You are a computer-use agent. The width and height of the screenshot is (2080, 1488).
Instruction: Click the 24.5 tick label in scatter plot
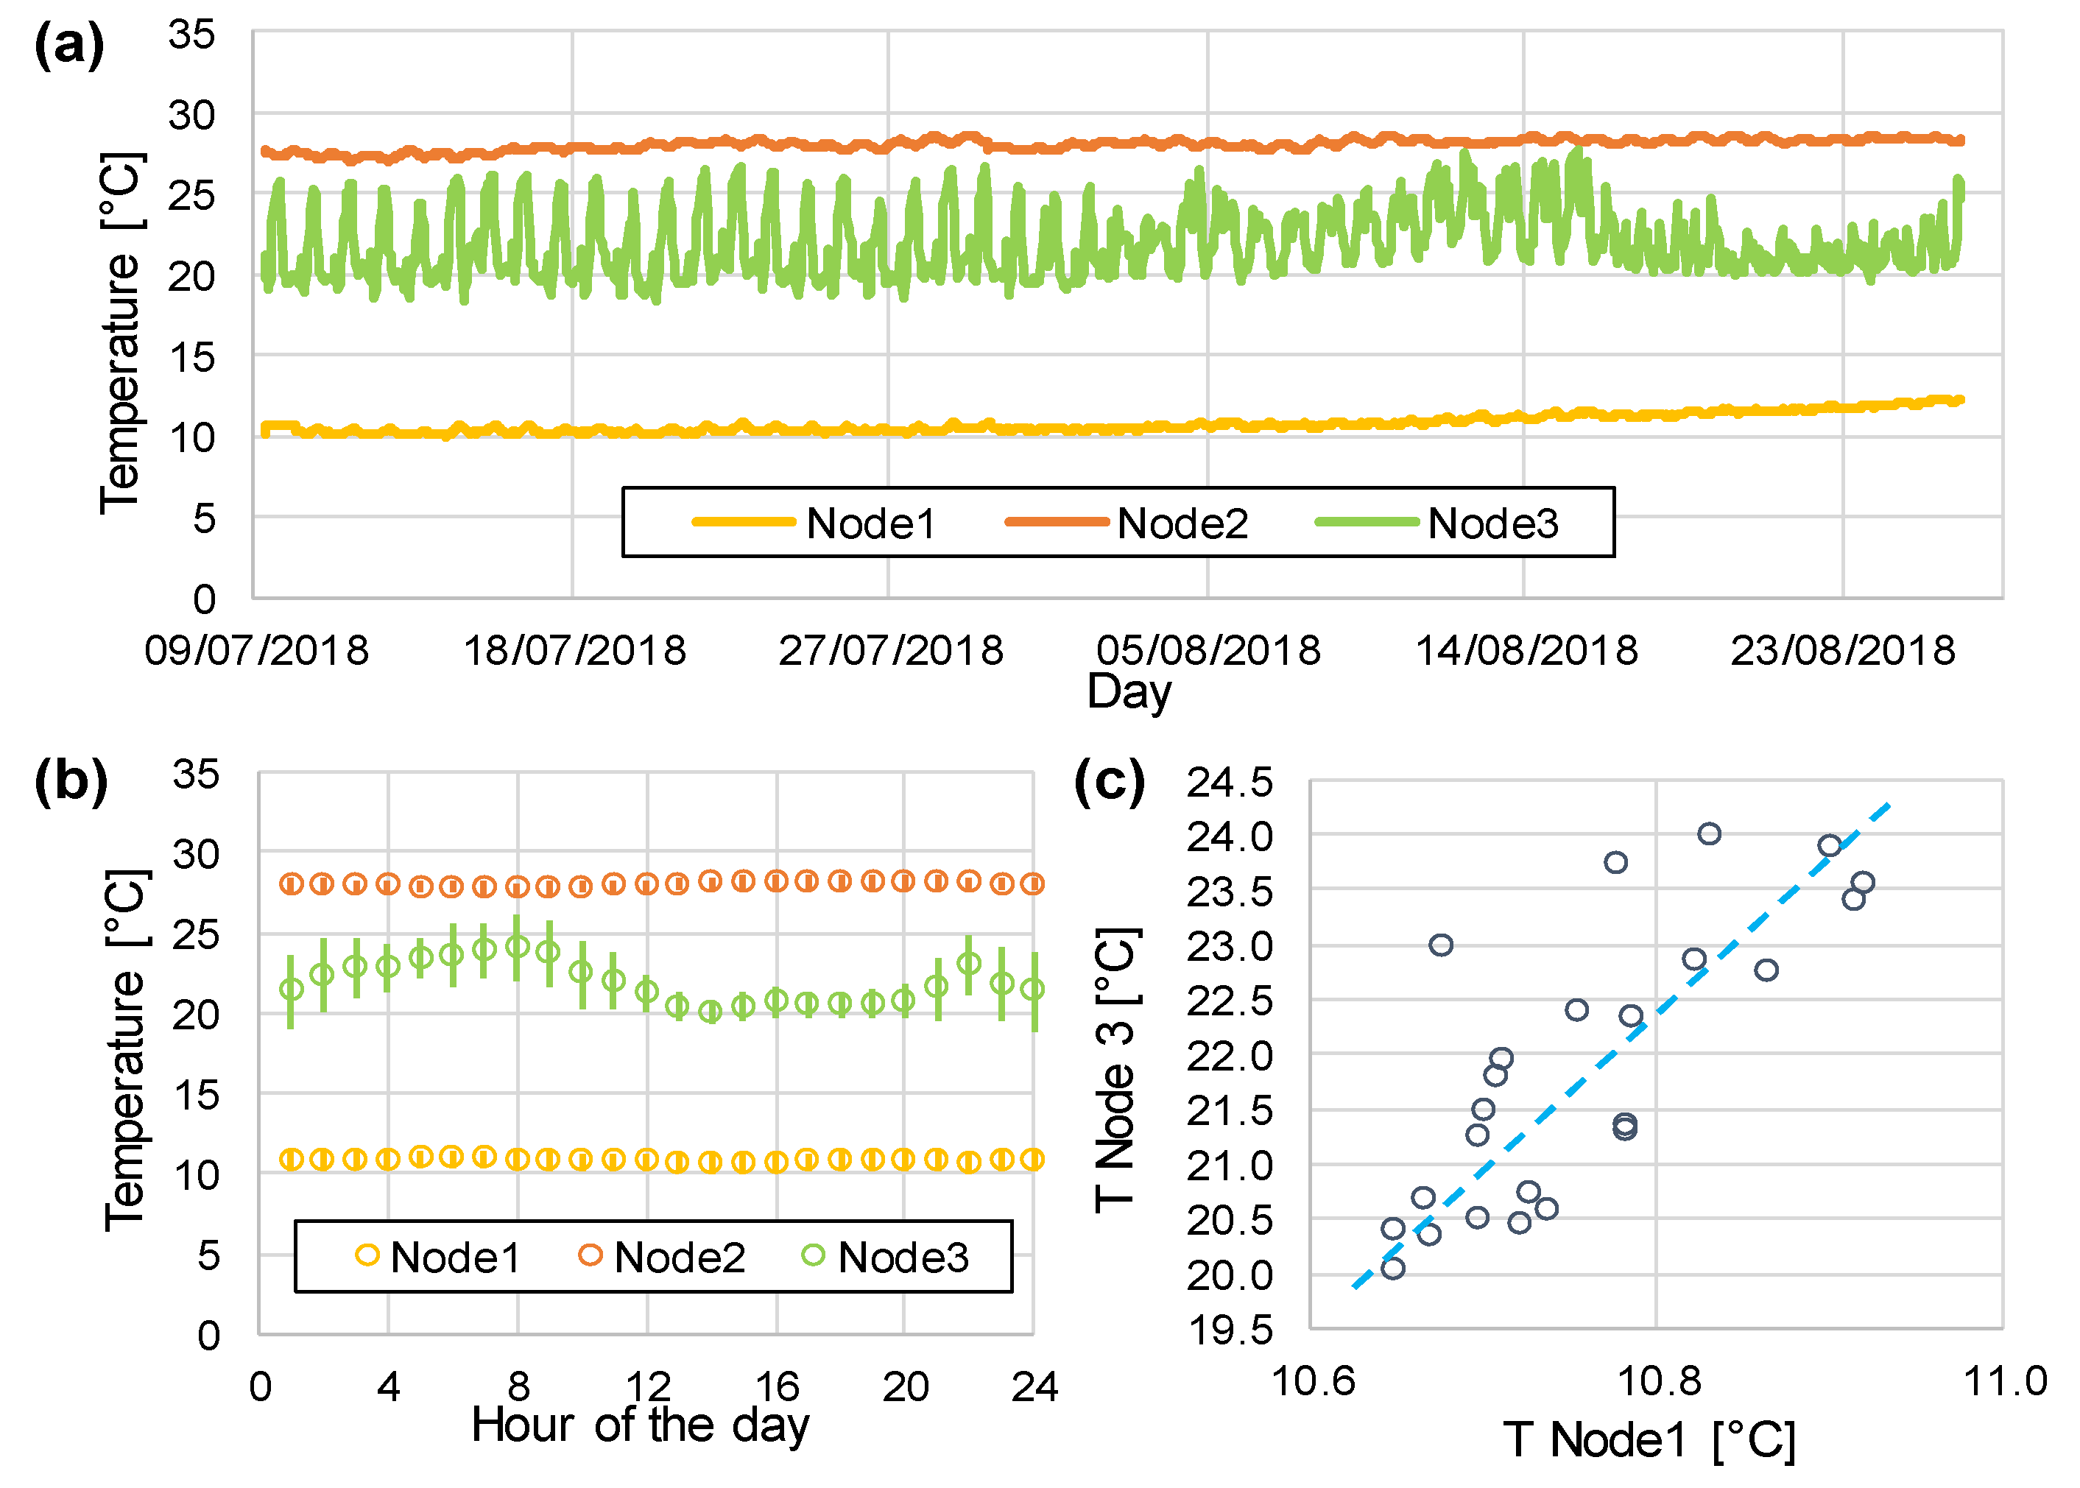[1229, 783]
